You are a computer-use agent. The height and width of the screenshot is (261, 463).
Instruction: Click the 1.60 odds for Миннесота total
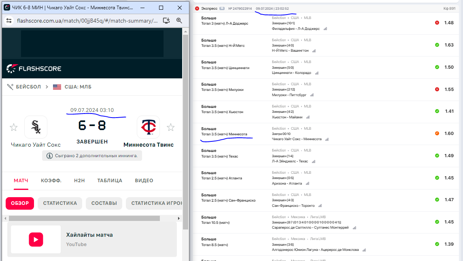[x=449, y=133]
